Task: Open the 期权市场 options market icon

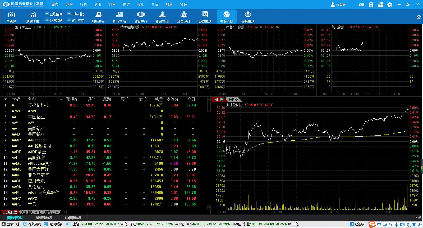Action: tap(119, 17)
